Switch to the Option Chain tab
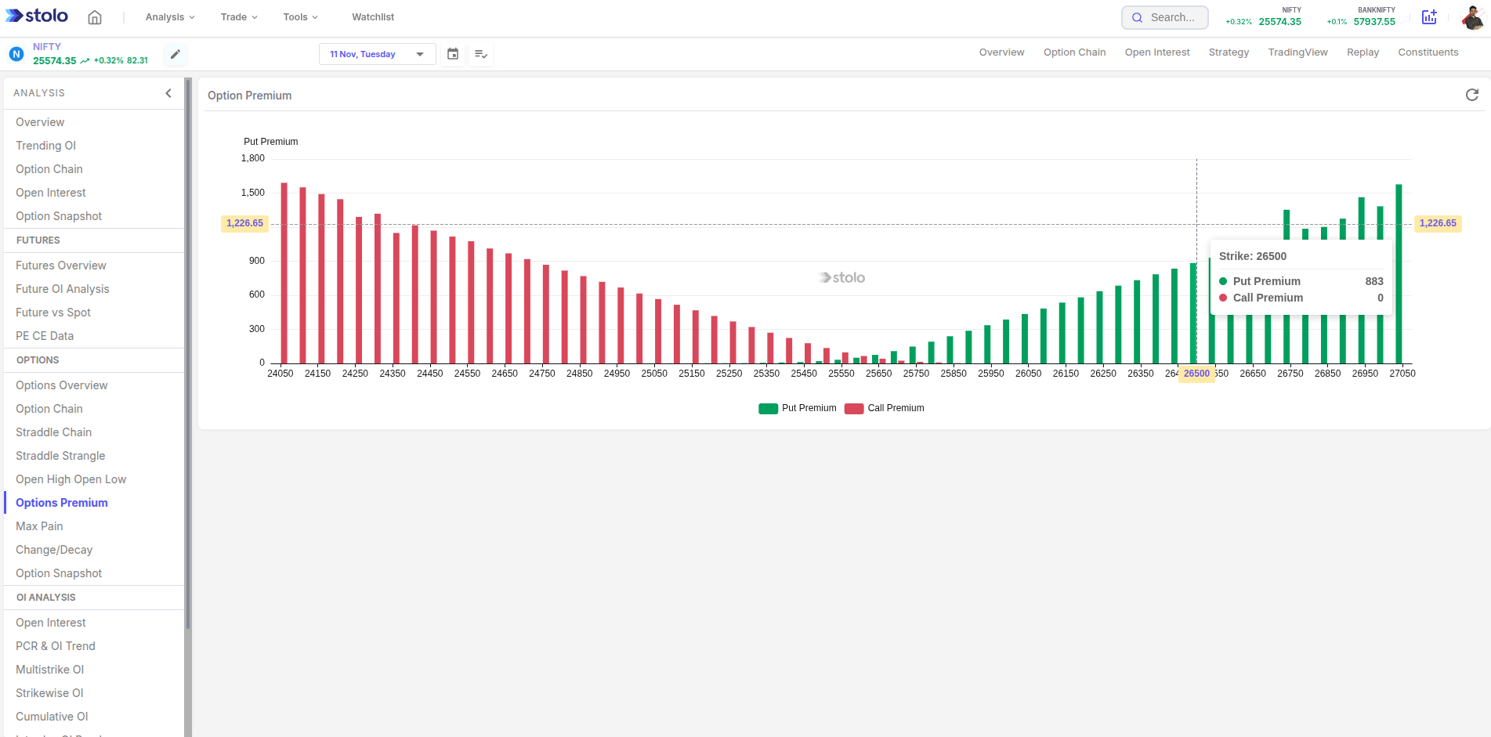Screen dimensions: 1491x737 click(1074, 52)
